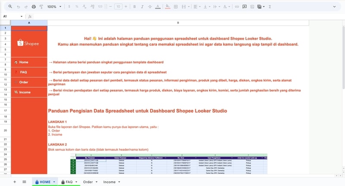The image size is (345, 186).
Task: Open the horizontal align dropdown
Action: click(x=196, y=7)
